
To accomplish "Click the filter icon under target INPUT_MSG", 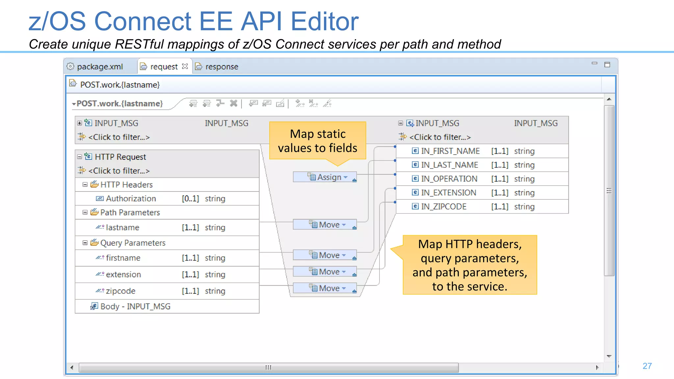I will 402,137.
